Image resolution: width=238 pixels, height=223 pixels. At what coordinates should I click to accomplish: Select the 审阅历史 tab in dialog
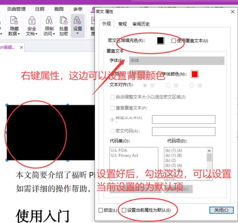(x=141, y=24)
